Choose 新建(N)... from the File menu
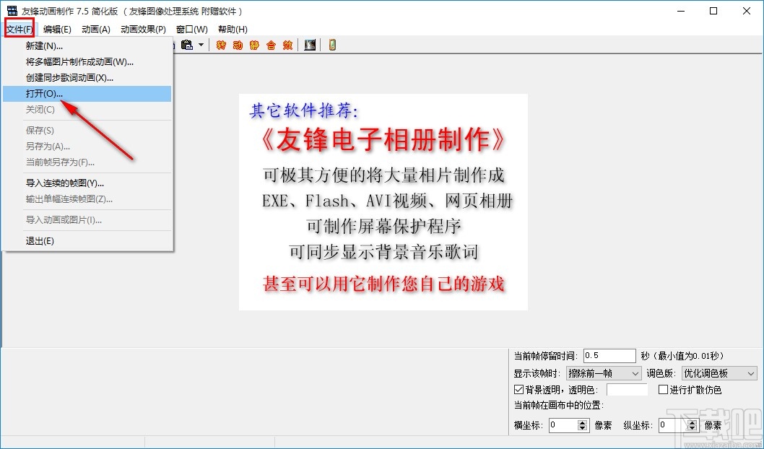 point(87,46)
